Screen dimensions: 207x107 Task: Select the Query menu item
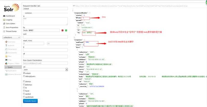[x=10, y=67]
